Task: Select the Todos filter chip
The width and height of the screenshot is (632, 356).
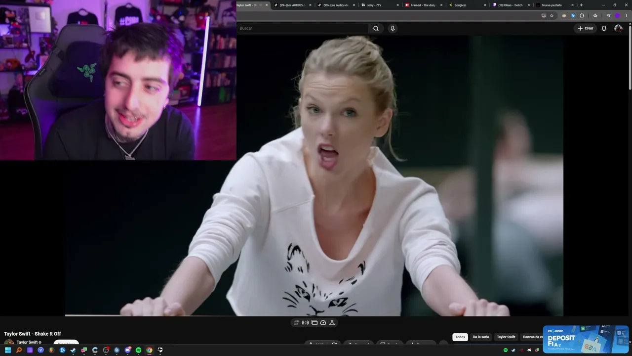Action: coord(460,337)
